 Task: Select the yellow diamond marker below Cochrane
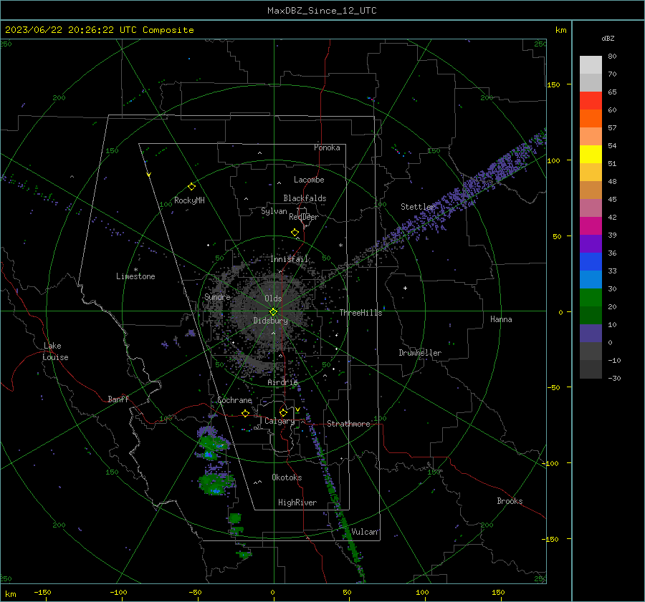click(245, 413)
